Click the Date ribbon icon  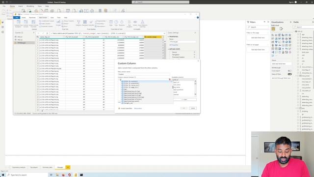pyautogui.click(x=111, y=22)
